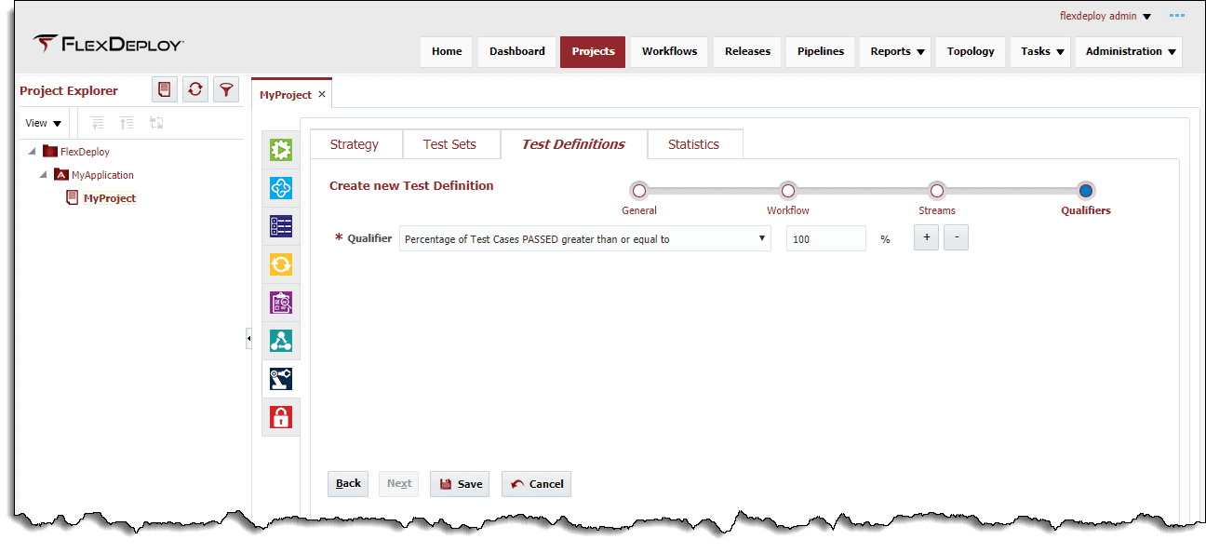Collapse the MyApplication tree node

tap(44, 174)
